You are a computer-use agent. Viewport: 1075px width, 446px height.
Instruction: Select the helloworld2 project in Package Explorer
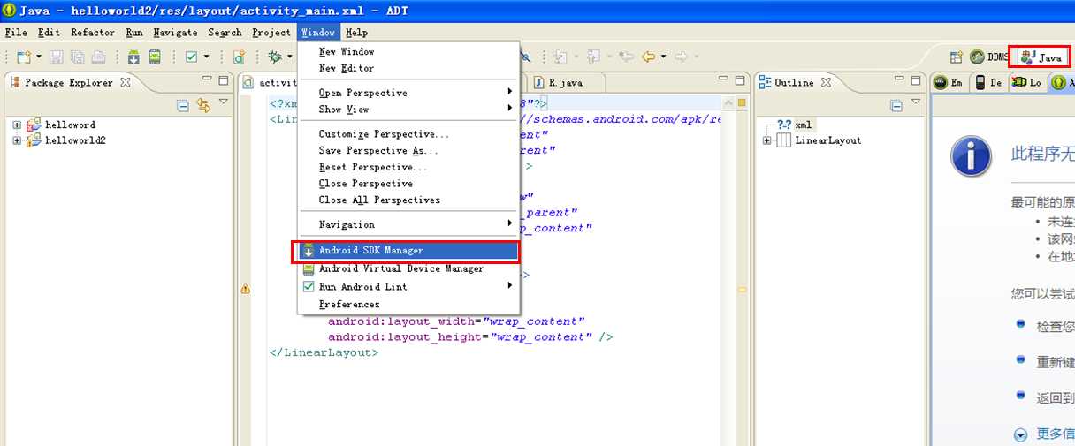pyautogui.click(x=75, y=140)
